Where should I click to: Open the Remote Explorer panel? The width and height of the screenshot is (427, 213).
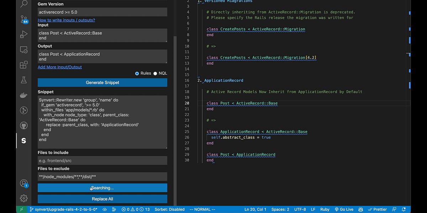pos(23,50)
